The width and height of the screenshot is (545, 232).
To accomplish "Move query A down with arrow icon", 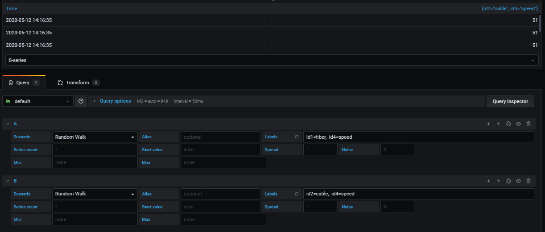I will coord(488,124).
